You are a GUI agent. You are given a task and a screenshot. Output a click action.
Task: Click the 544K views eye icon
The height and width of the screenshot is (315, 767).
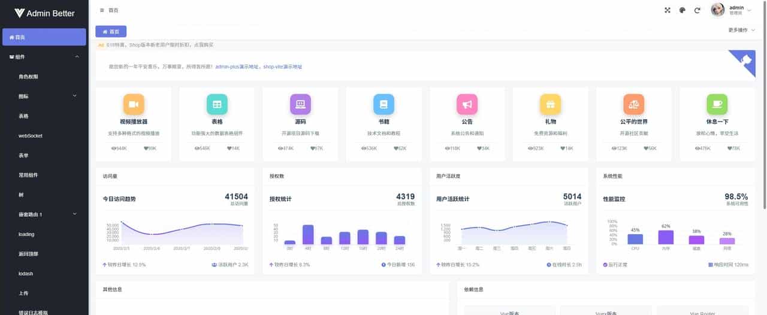pos(114,148)
